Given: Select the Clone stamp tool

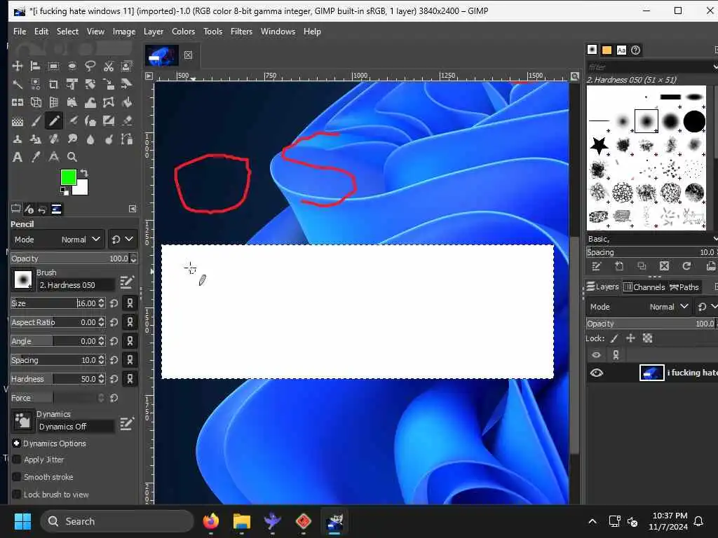Looking at the screenshot, I should [x=18, y=139].
